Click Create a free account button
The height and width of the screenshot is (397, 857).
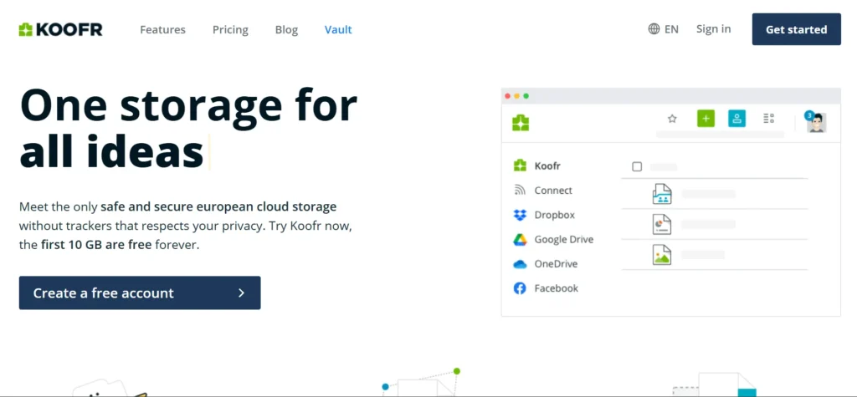[x=140, y=293]
